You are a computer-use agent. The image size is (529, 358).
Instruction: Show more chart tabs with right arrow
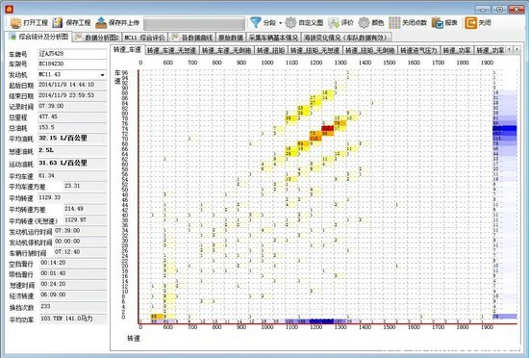click(516, 50)
